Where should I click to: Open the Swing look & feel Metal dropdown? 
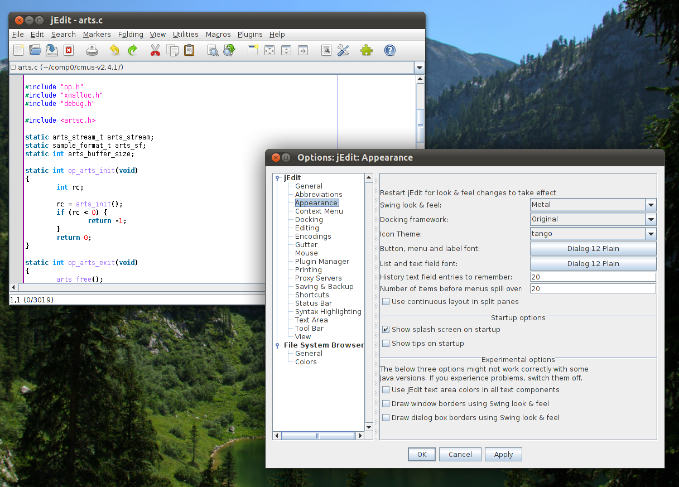(x=651, y=205)
